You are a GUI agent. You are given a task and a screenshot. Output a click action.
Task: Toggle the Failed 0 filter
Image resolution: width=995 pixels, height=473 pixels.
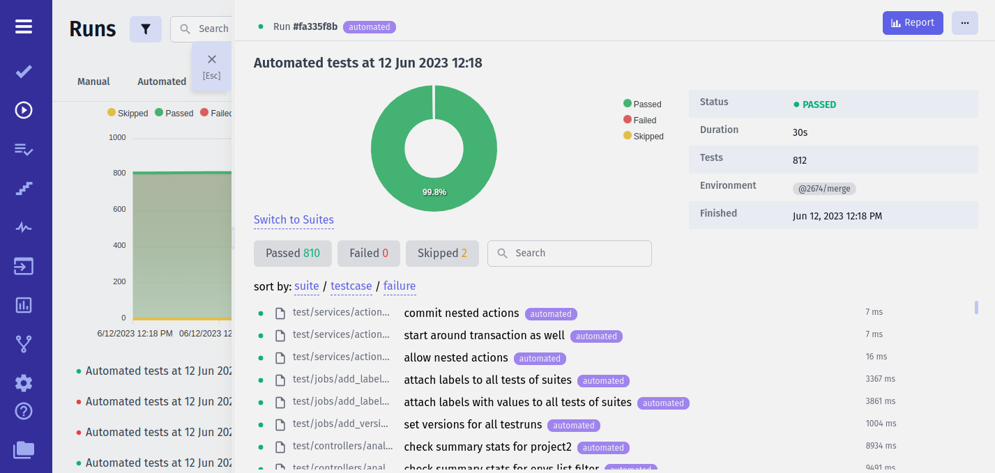click(369, 254)
